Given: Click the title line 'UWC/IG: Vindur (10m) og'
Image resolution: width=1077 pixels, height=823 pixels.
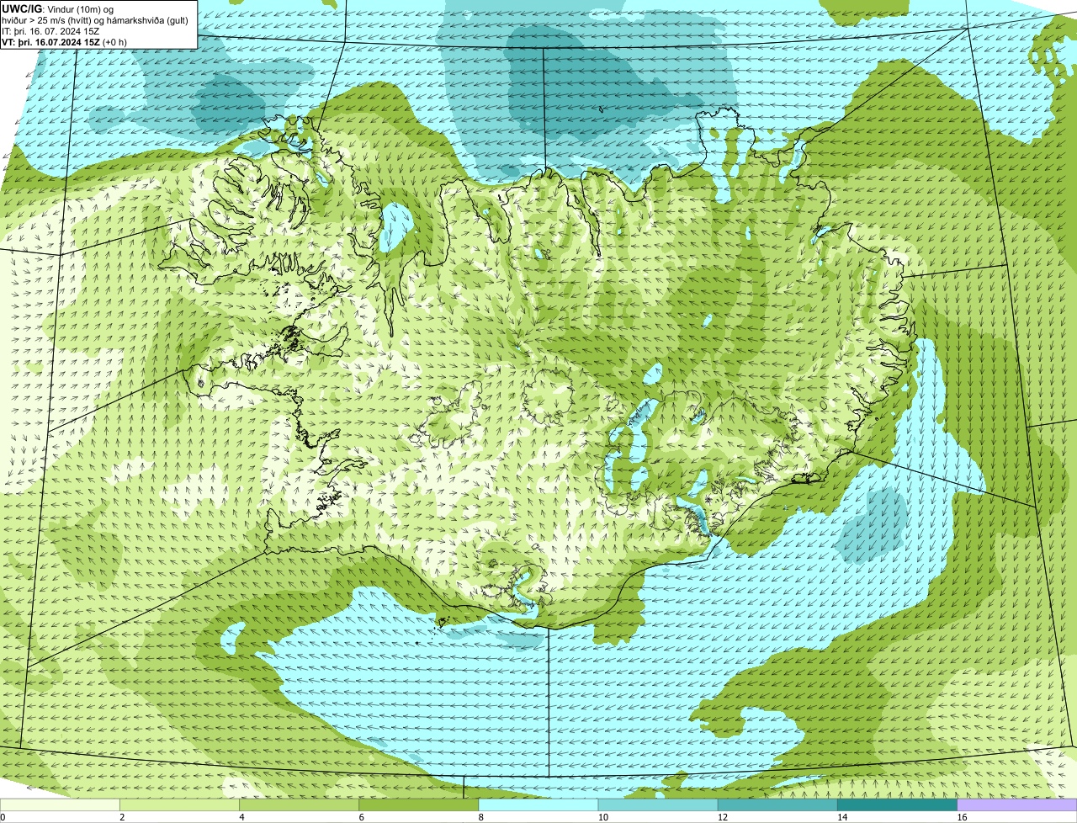Looking at the screenshot, I should (x=58, y=9).
